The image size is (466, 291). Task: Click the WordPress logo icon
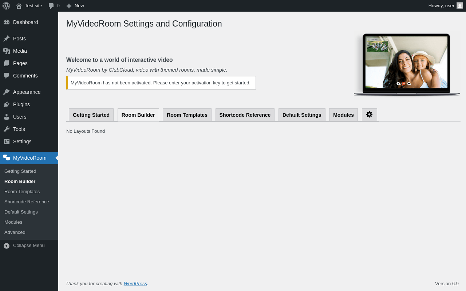tap(6, 6)
